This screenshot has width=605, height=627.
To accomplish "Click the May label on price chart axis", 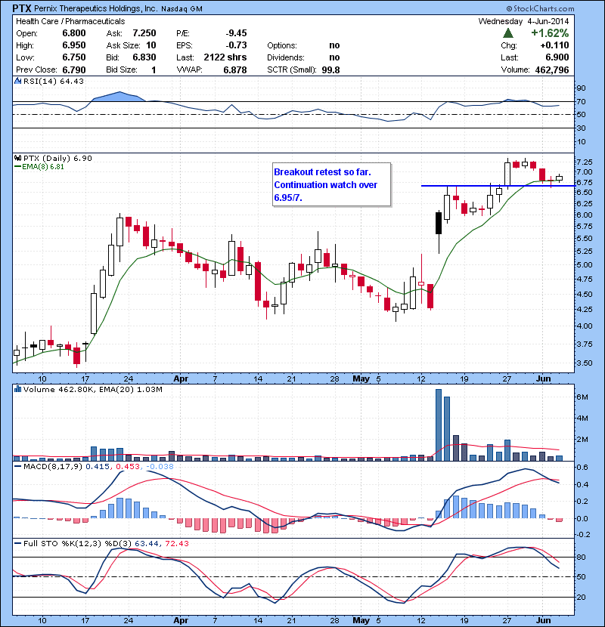I will coord(361,378).
